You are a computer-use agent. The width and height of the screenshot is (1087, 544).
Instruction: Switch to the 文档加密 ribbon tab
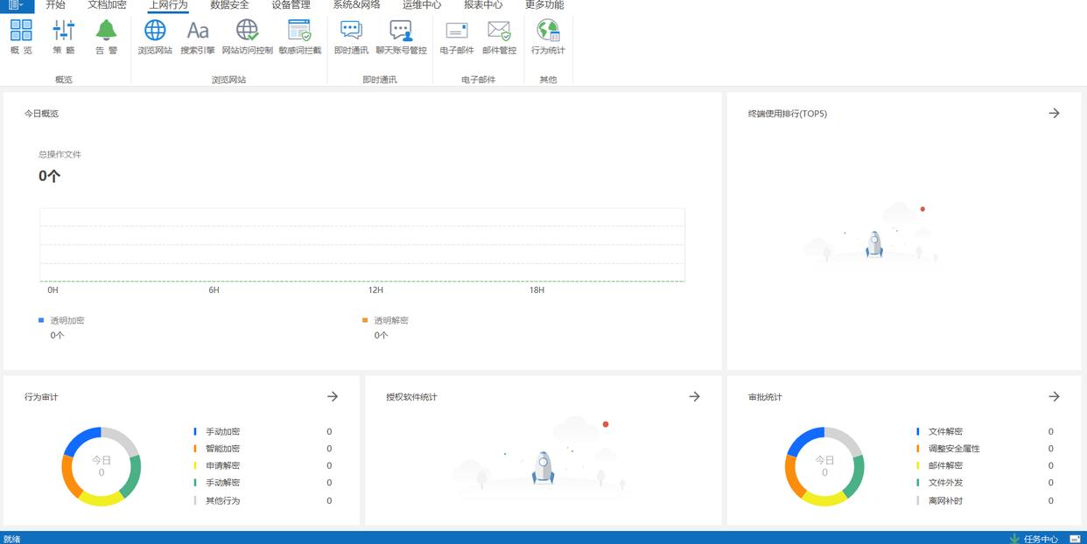click(107, 5)
